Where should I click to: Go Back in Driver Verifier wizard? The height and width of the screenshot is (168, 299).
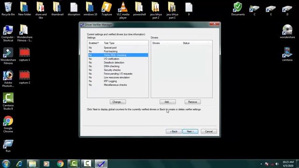pyautogui.click(x=174, y=132)
